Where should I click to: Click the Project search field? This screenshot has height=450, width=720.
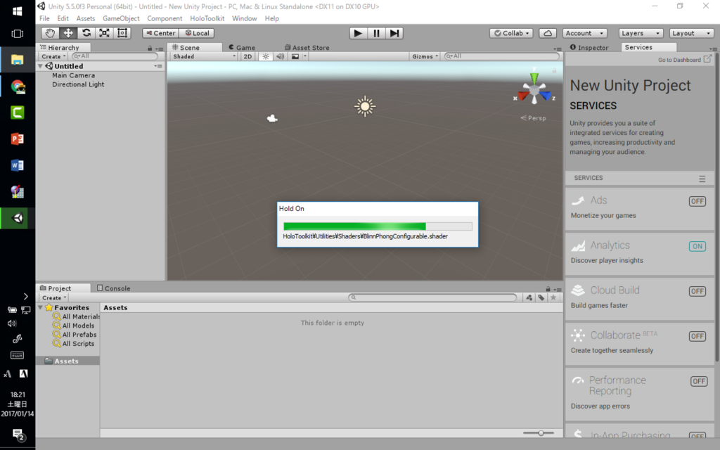point(432,297)
